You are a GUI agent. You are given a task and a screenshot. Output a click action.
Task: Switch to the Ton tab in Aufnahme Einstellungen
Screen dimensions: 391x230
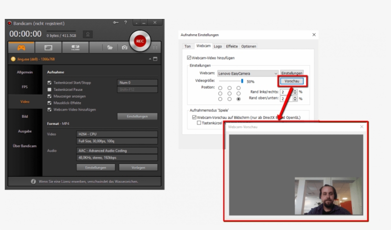pos(187,46)
